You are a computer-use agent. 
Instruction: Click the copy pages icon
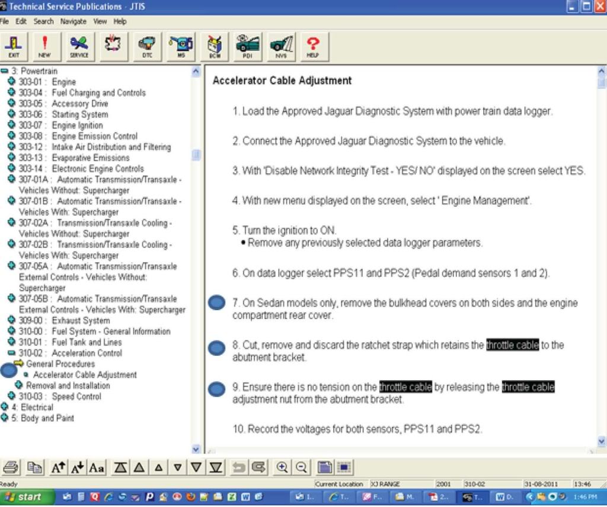coord(34,467)
